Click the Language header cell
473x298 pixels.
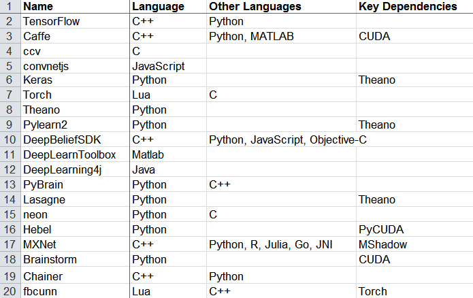(168, 6)
